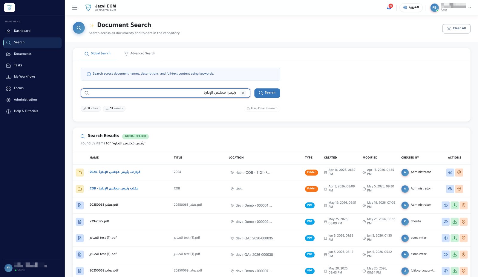This screenshot has height=277, width=478.
Task: Locate the 2024 folder with pin icon
Action: click(x=459, y=173)
